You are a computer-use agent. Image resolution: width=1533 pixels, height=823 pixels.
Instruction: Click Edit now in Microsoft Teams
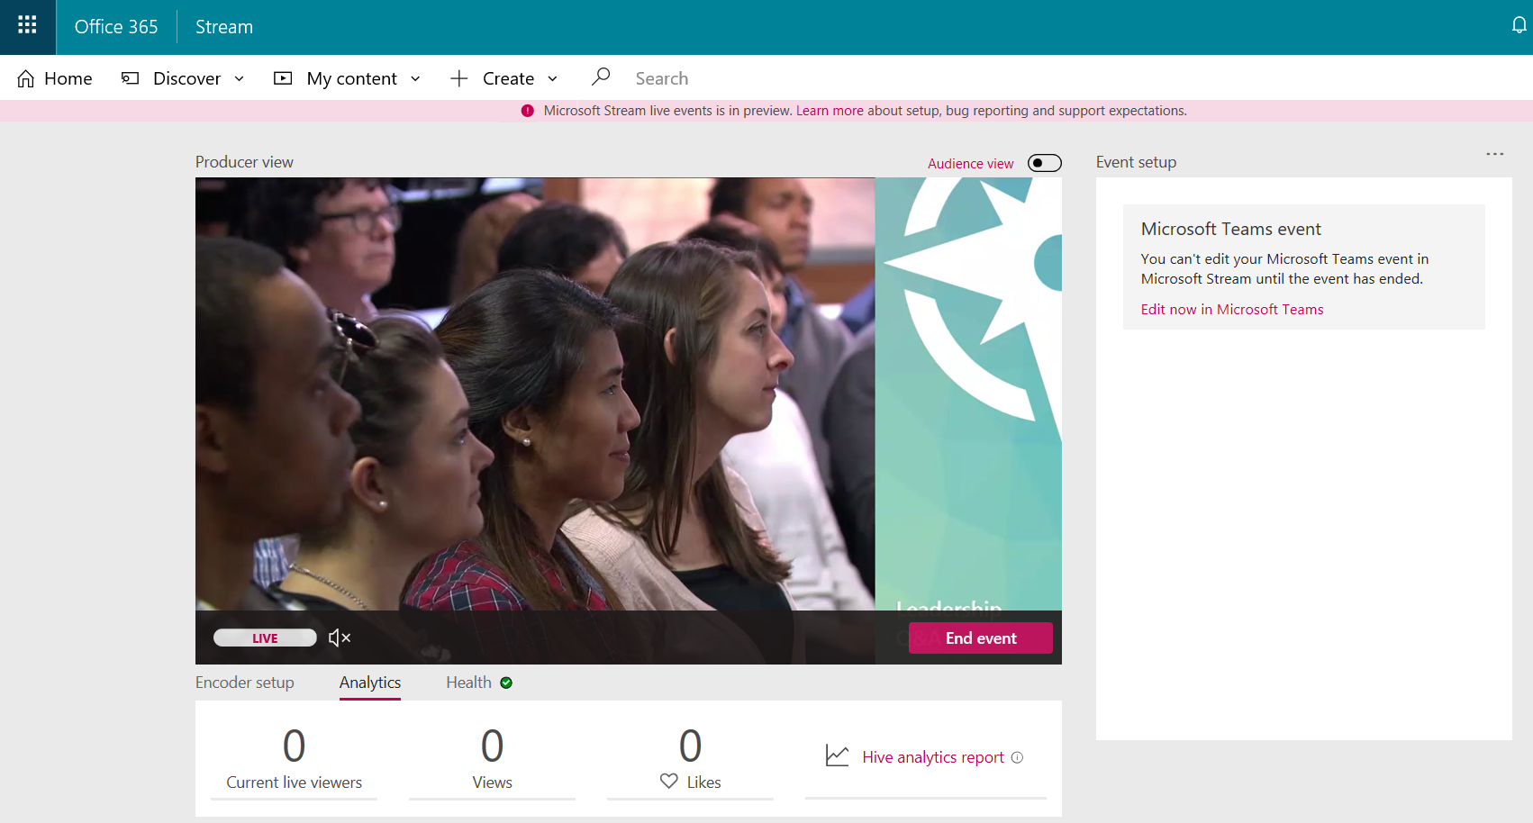click(x=1231, y=309)
